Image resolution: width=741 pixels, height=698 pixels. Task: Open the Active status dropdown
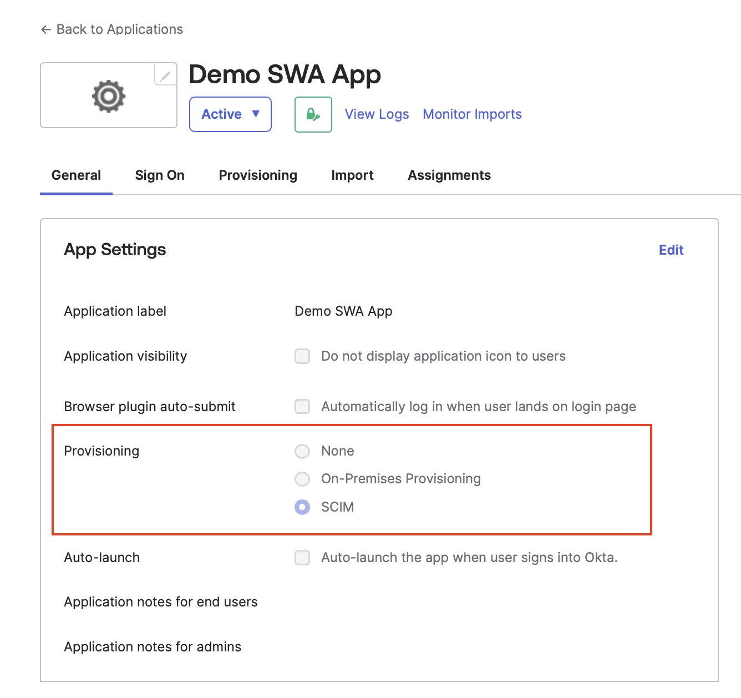click(x=230, y=114)
